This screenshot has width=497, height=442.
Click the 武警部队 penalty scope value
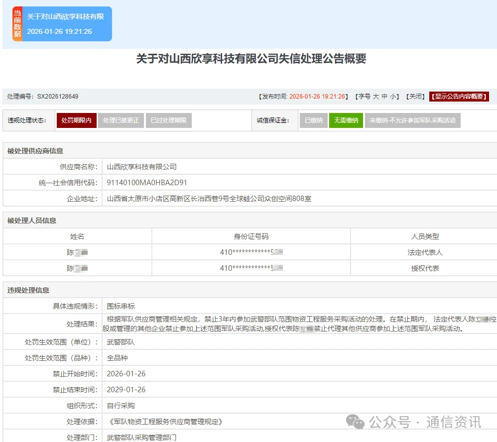tap(121, 342)
